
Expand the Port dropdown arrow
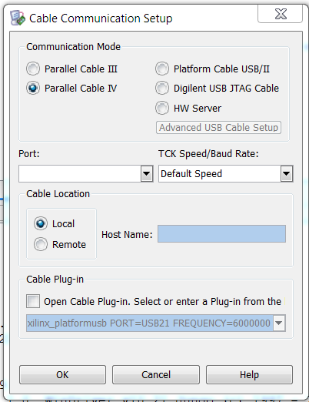[x=147, y=174]
